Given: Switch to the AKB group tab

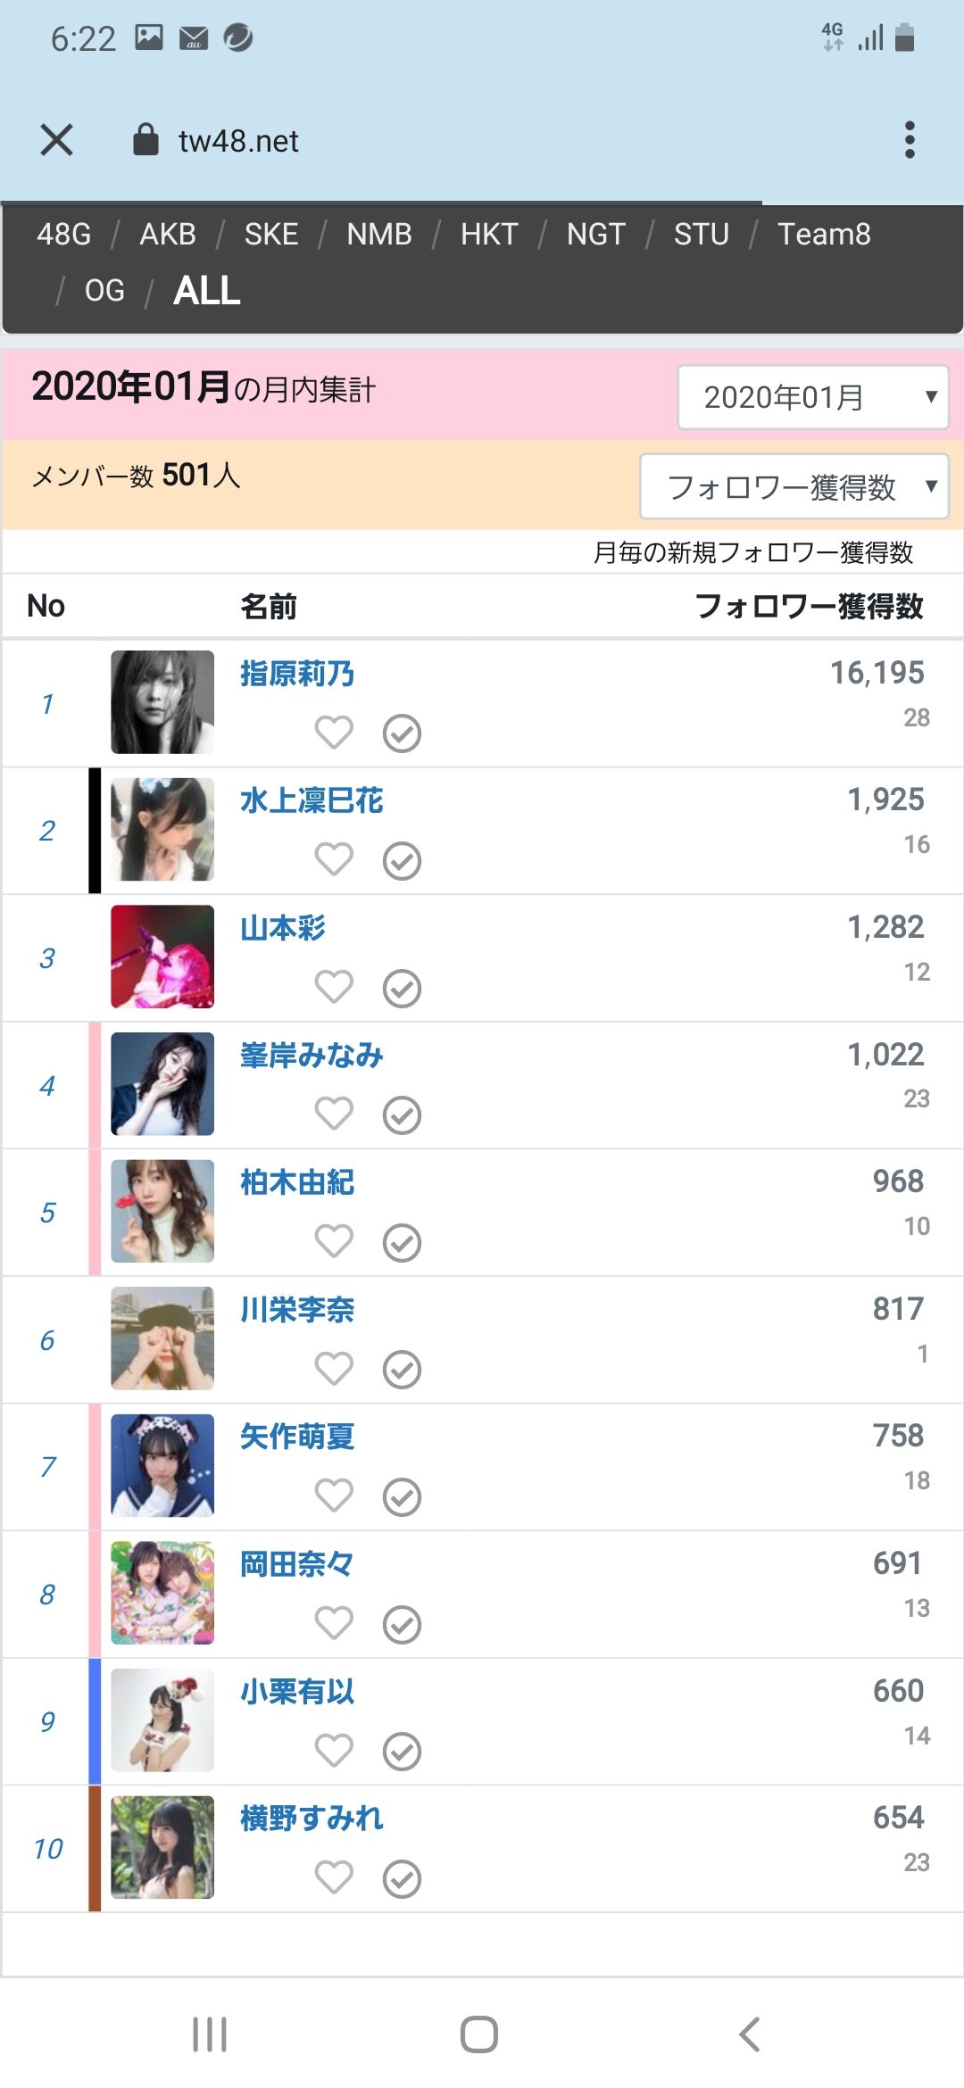Looking at the screenshot, I should (x=168, y=235).
